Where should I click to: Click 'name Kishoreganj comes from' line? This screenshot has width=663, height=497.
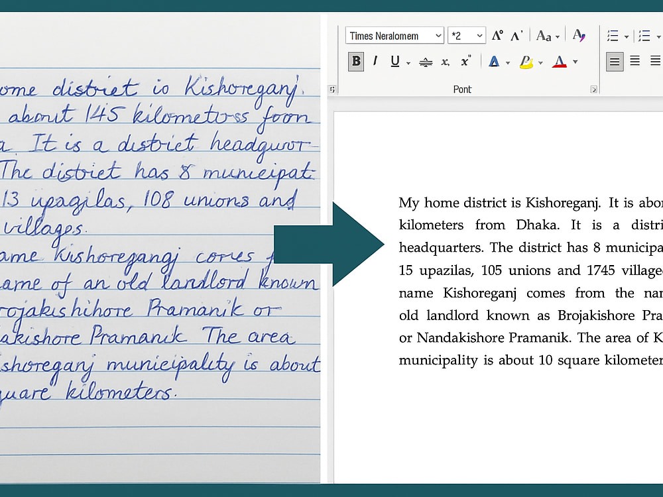[530, 293]
